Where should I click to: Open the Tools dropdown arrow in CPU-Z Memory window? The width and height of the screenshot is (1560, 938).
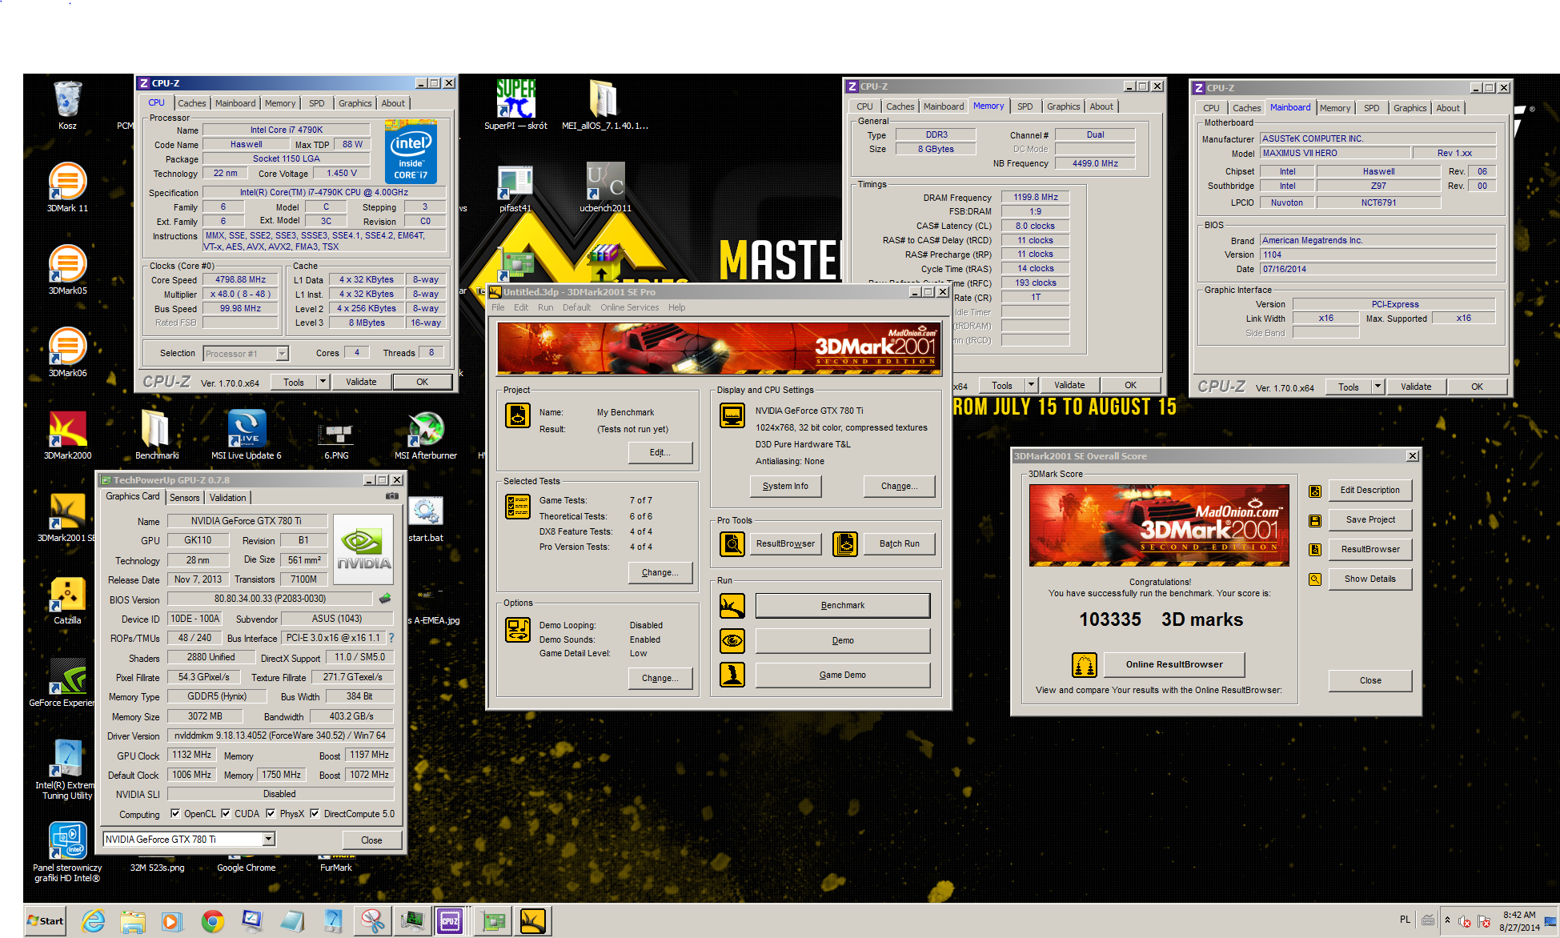tap(1032, 385)
